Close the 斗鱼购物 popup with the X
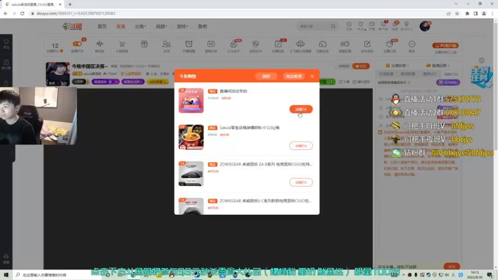This screenshot has width=498, height=280. pos(312,76)
